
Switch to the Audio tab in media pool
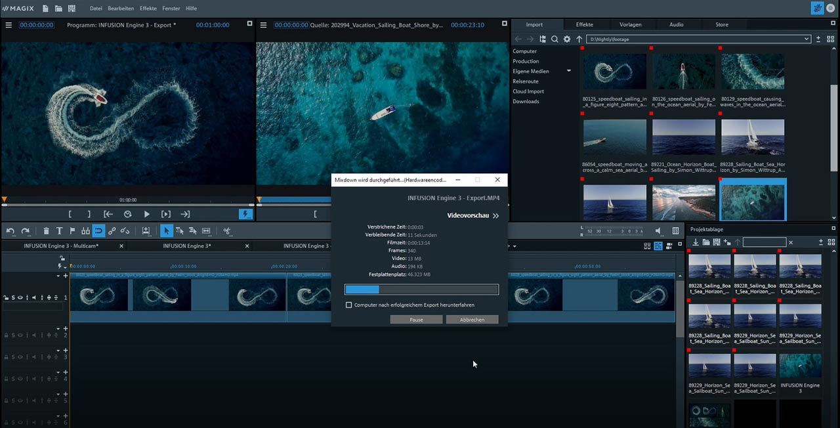[677, 25]
